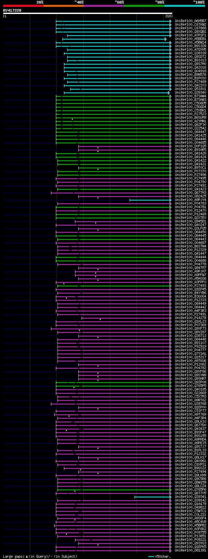This screenshot has height=559, width=208.
Task: Select the label UniRef100_A3FPF0
Action: (x=190, y=282)
